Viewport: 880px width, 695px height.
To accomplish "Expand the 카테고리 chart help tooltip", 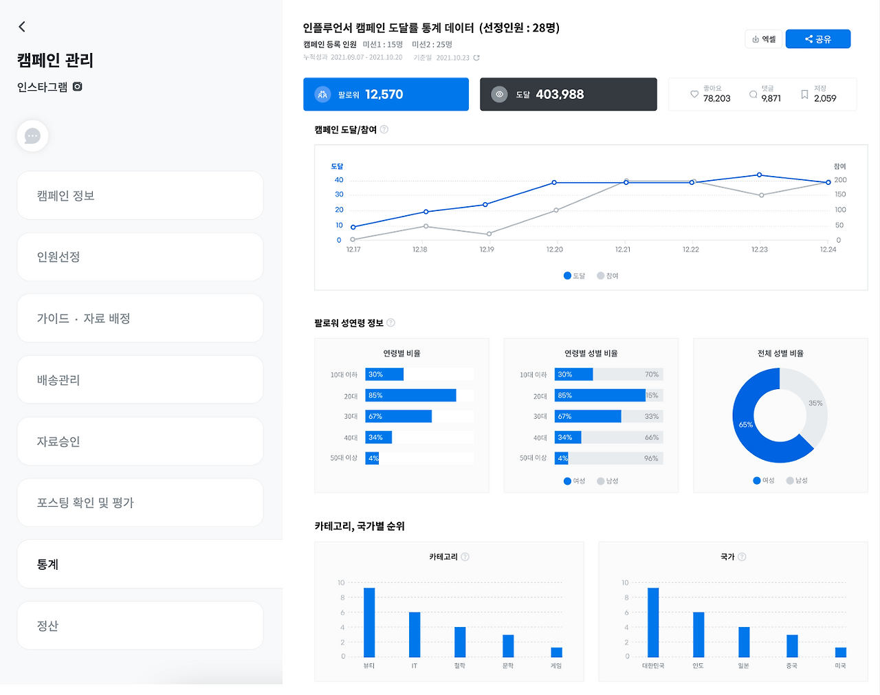I will click(x=465, y=557).
